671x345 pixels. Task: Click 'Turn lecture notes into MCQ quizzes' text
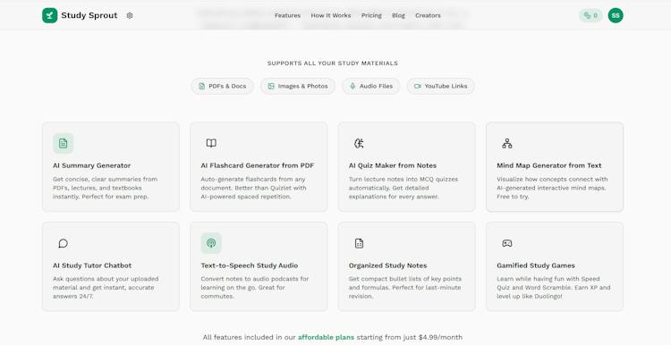point(403,188)
